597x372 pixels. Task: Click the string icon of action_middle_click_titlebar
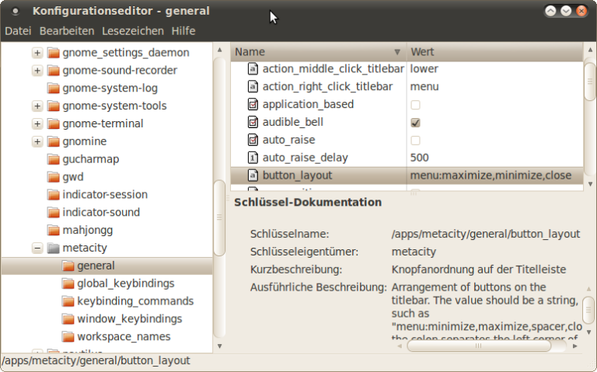click(x=253, y=69)
